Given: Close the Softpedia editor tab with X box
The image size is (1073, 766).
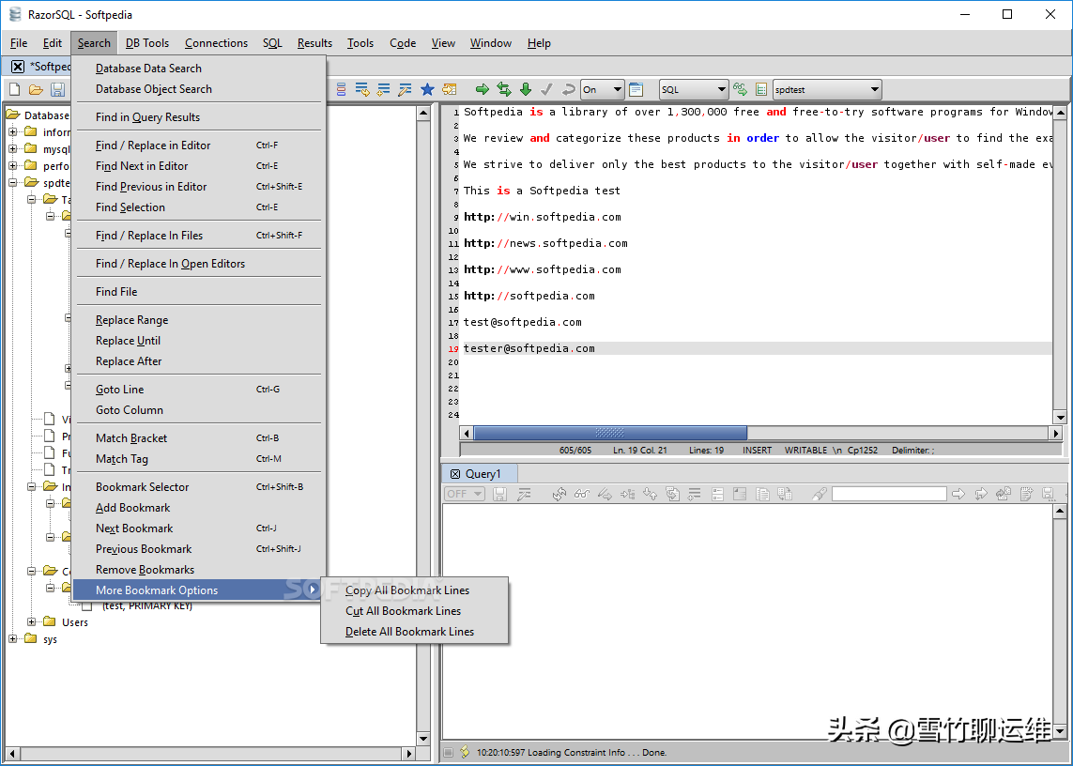Looking at the screenshot, I should [18, 67].
